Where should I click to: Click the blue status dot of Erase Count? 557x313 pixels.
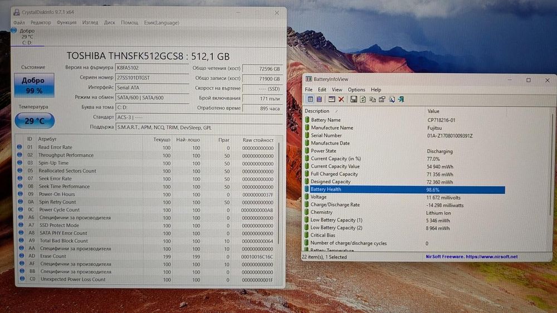22,256
